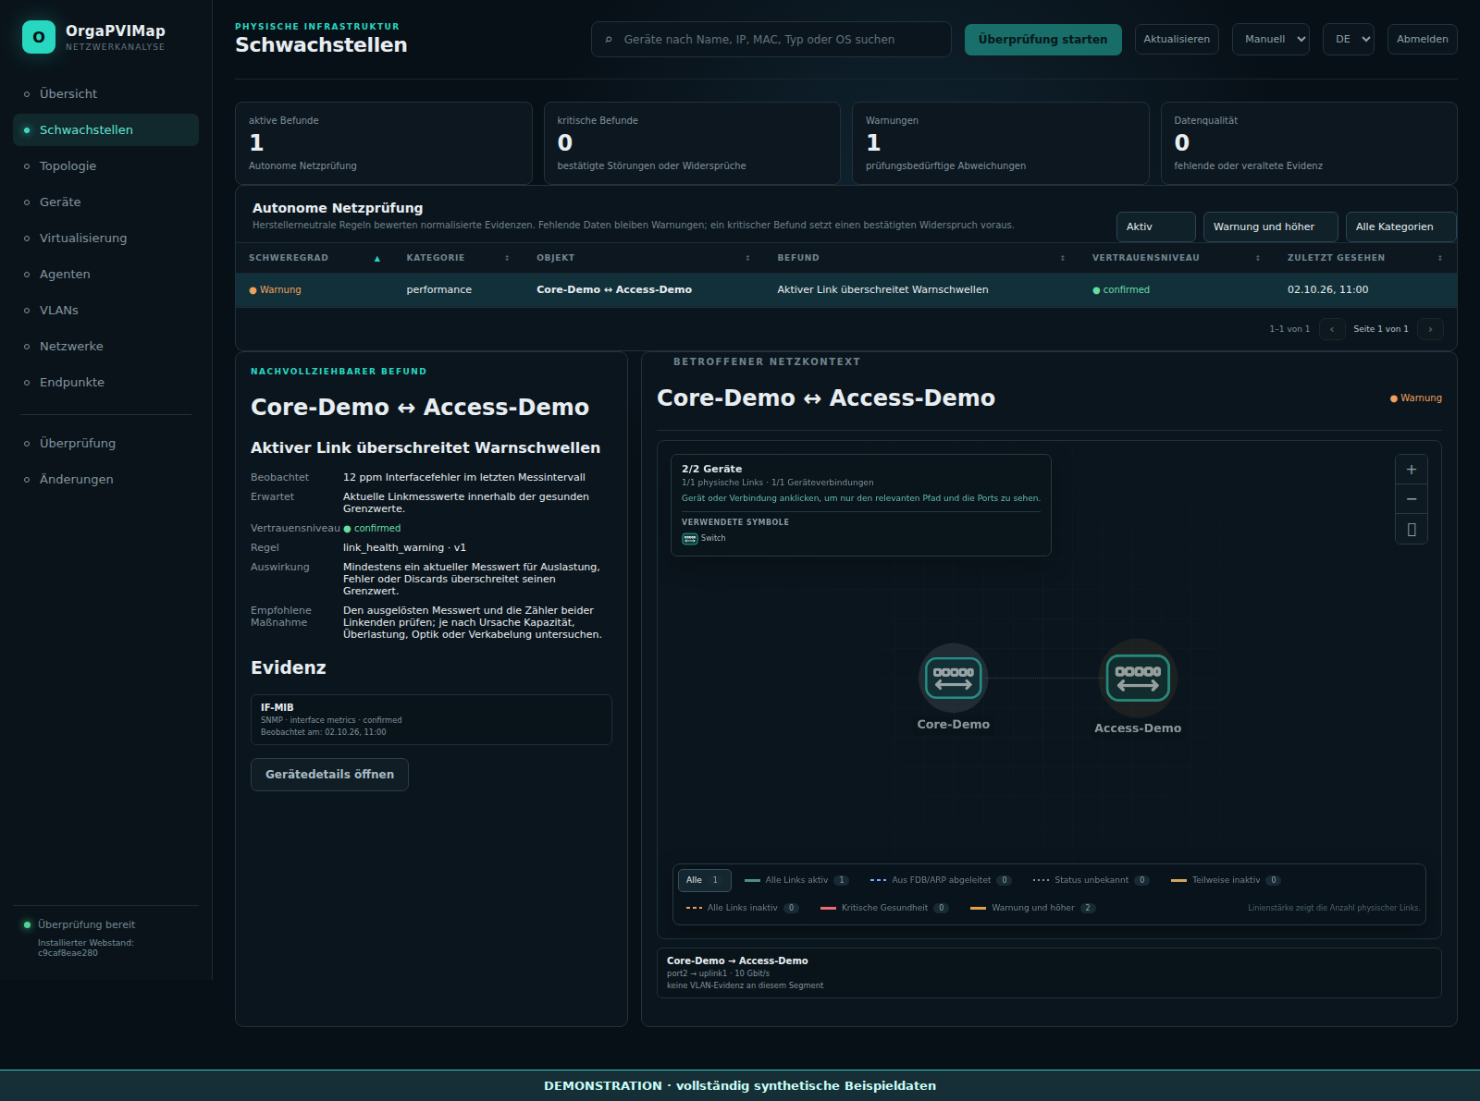Navigate to Geräte in the sidebar

click(x=105, y=202)
